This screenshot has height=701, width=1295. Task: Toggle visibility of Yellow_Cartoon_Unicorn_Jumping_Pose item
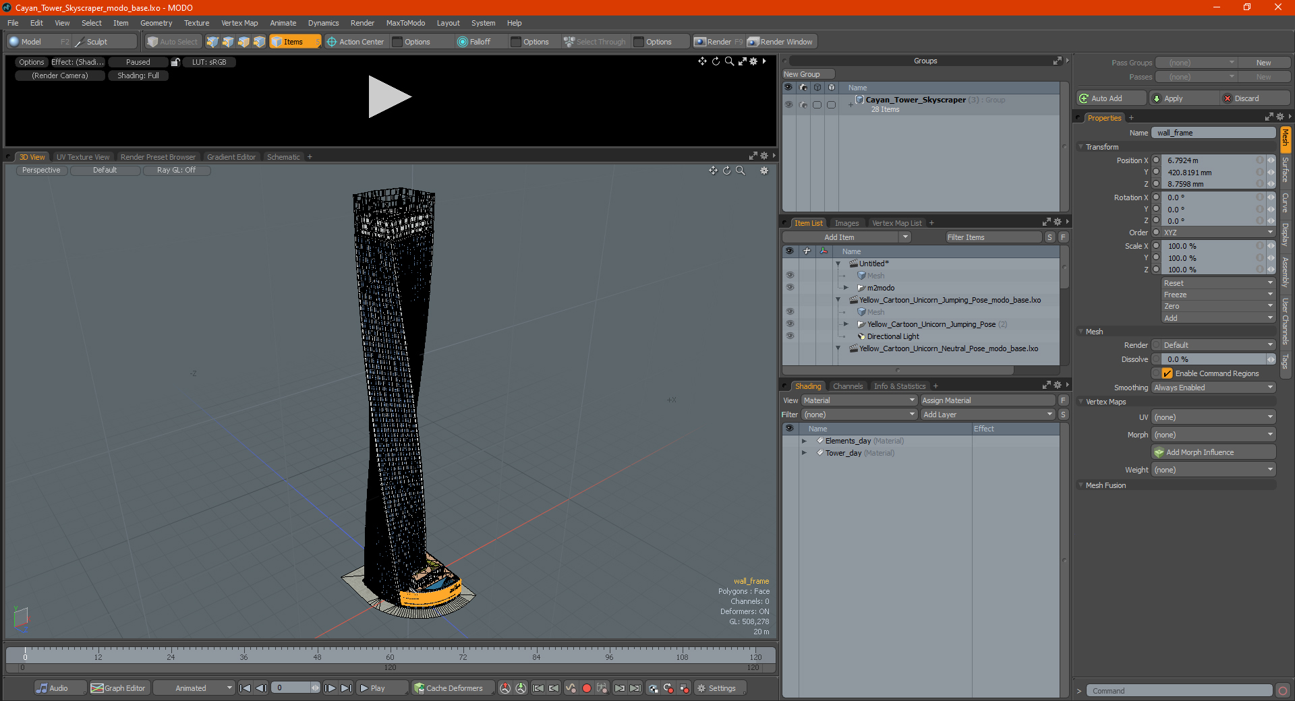[x=790, y=324]
